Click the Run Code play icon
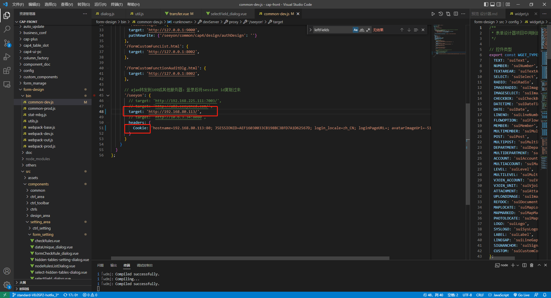This screenshot has width=551, height=298. click(433, 14)
